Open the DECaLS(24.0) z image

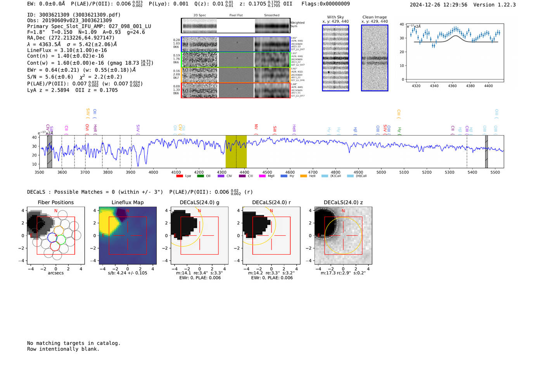[x=343, y=236]
